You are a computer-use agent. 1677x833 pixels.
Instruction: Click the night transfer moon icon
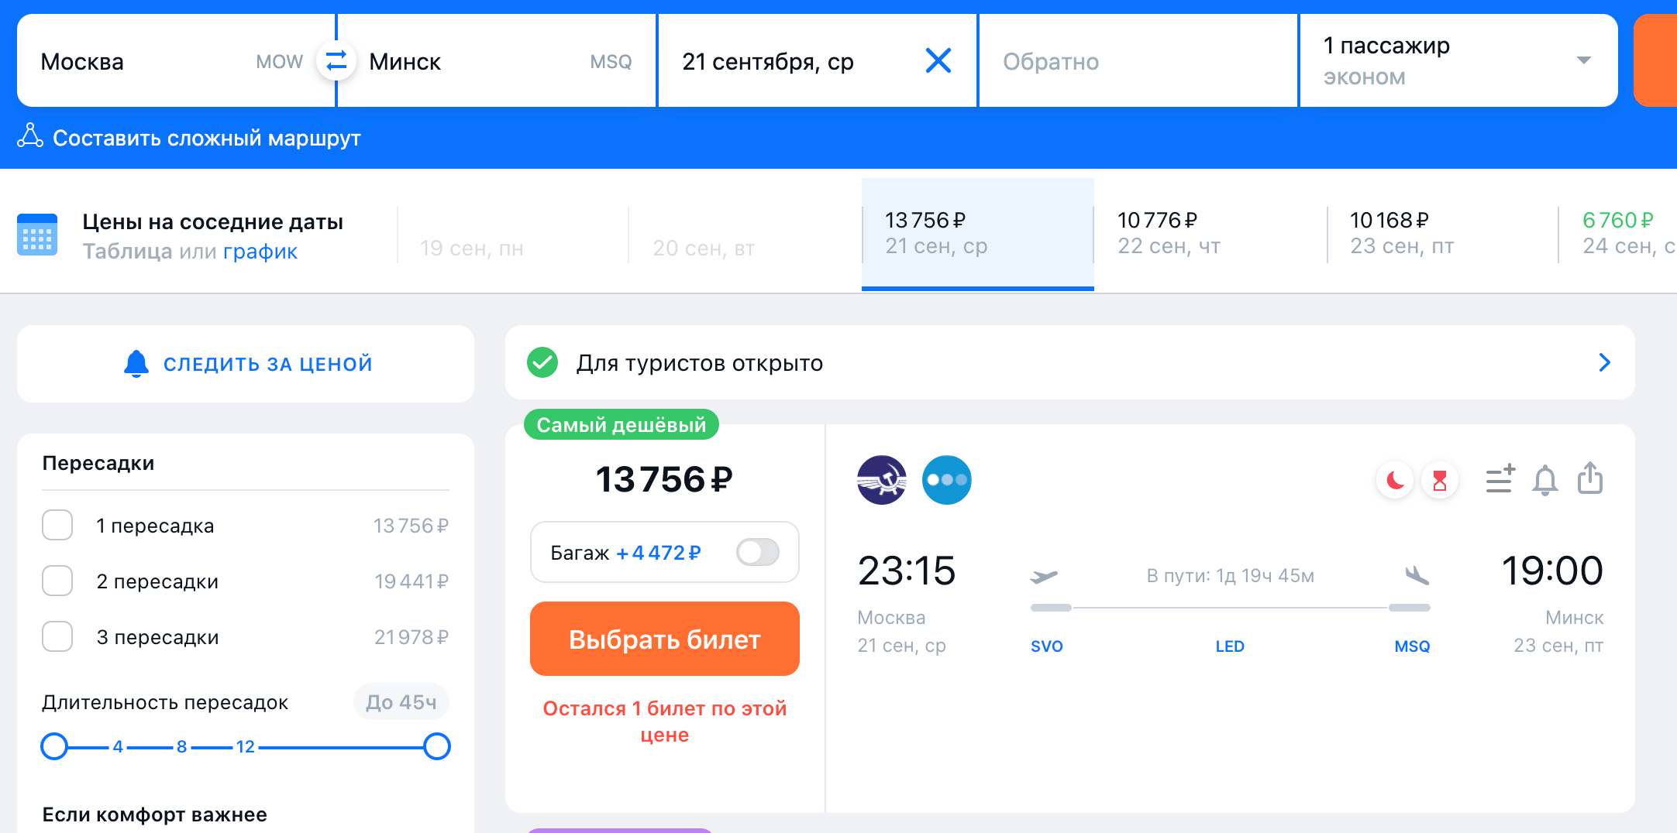pos(1395,481)
